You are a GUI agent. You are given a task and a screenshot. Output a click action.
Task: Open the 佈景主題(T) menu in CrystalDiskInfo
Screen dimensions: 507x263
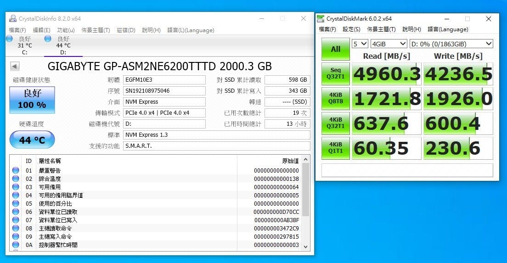[x=96, y=30]
